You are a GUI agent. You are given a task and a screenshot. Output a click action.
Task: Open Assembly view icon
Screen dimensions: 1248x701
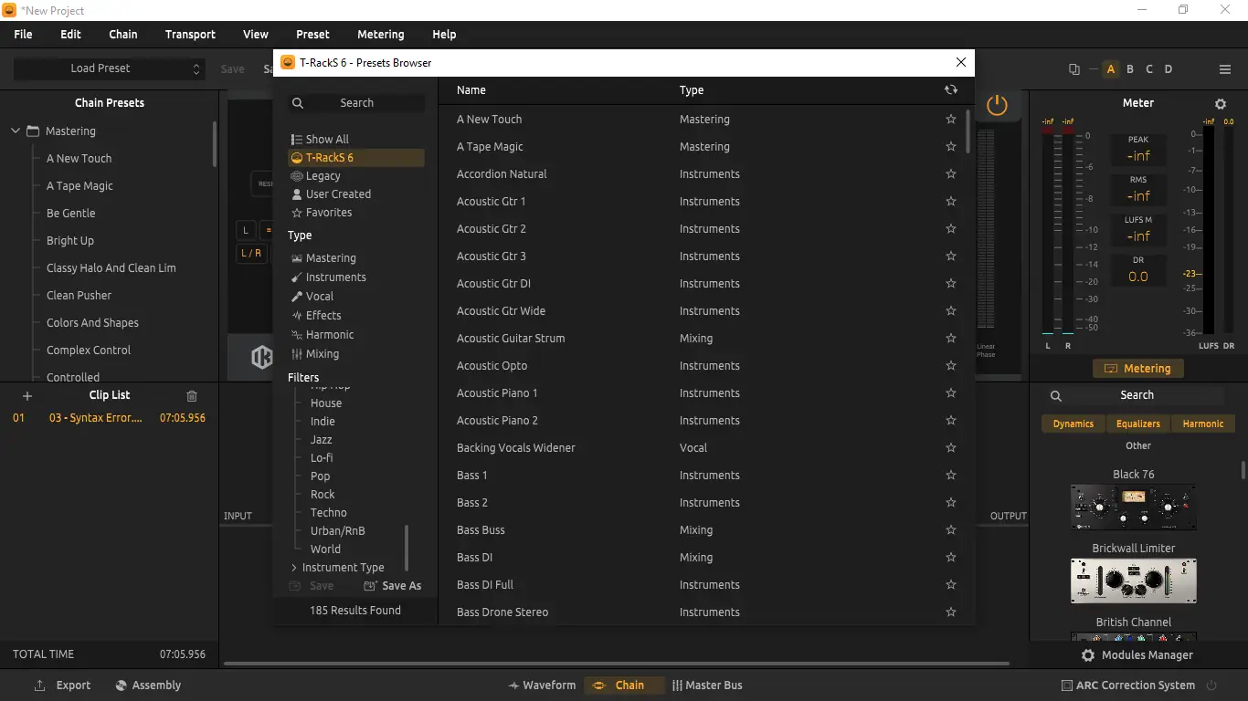(121, 685)
